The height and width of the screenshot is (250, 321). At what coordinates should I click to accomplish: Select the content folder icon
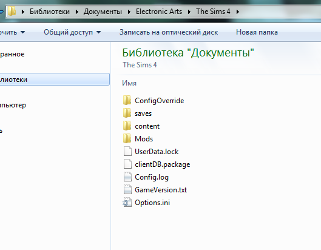tap(127, 126)
